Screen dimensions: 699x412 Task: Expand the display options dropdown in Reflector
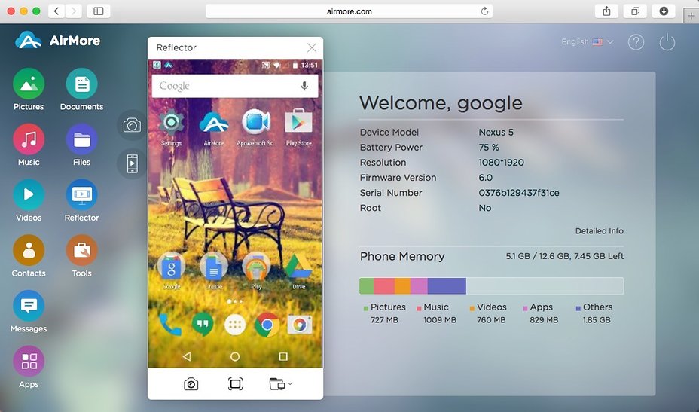pyautogui.click(x=281, y=384)
